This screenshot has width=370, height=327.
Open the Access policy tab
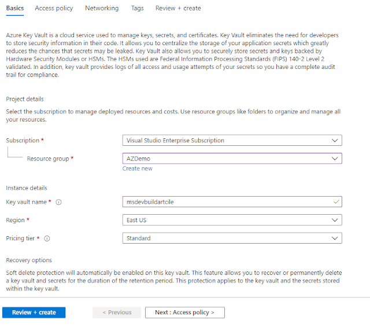pyautogui.click(x=54, y=9)
